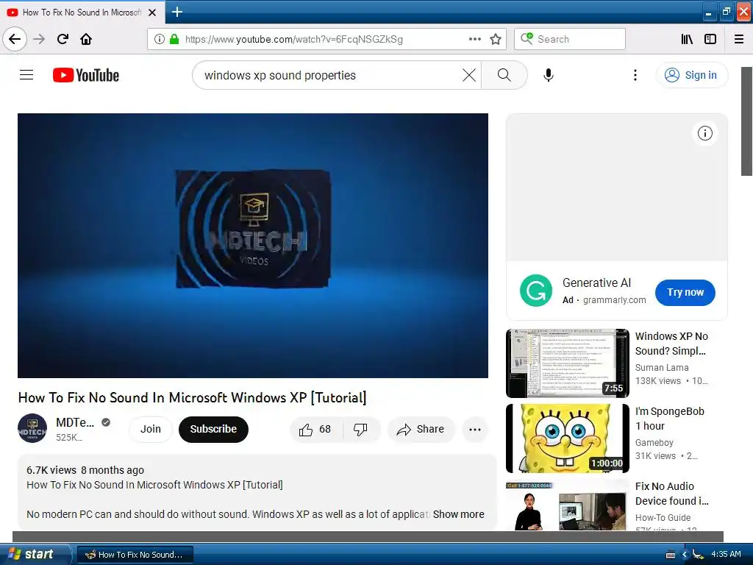
Task: Open more actions menu beside Share
Action: click(475, 430)
